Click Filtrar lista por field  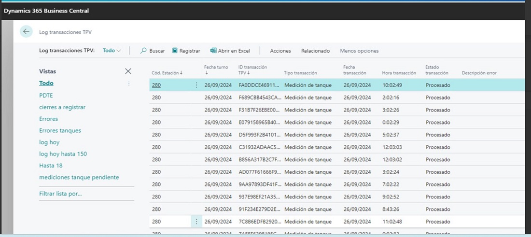click(x=60, y=194)
